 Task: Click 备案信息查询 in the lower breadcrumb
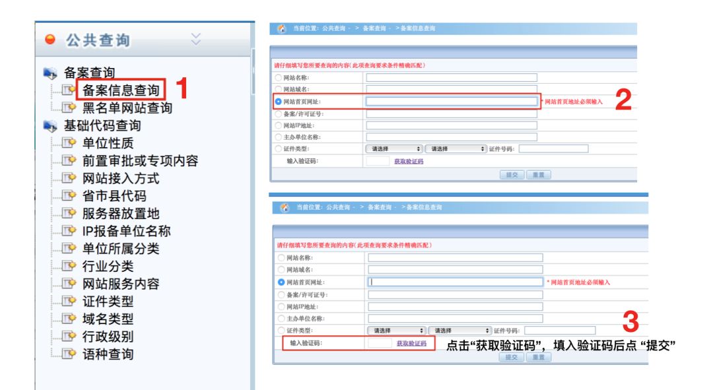(424, 207)
